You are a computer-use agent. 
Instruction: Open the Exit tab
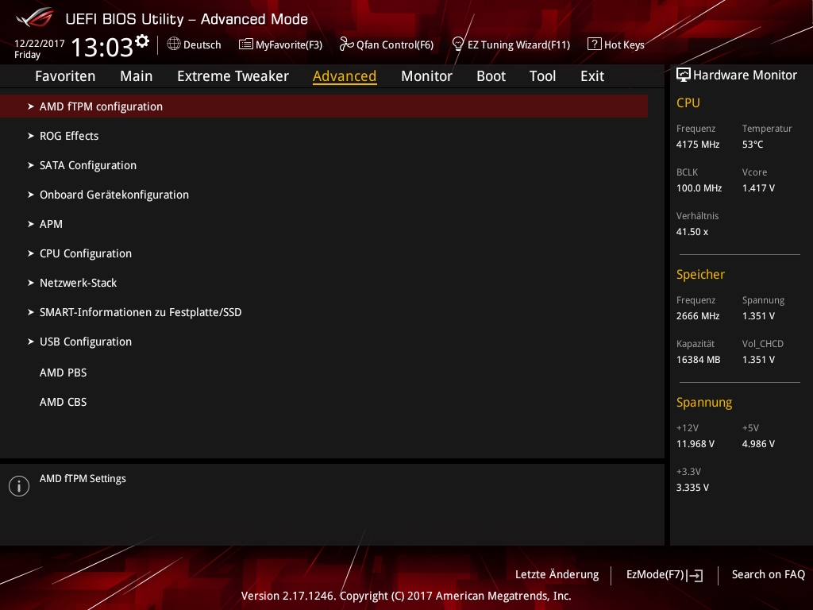(592, 76)
